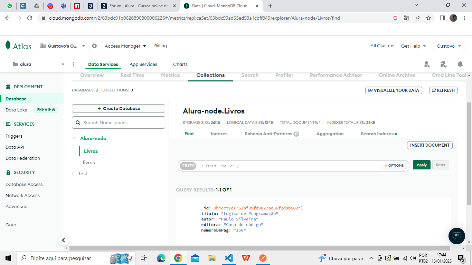Click Create Database button

(119, 108)
